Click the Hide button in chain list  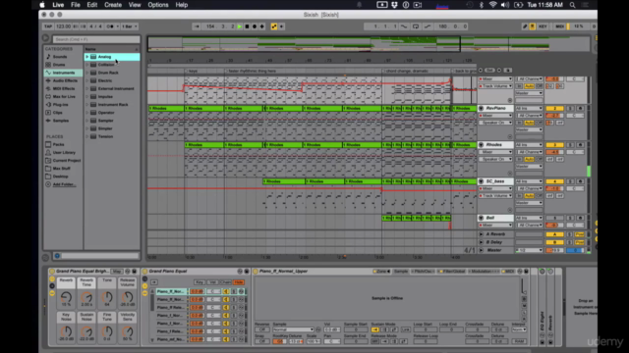click(x=239, y=282)
